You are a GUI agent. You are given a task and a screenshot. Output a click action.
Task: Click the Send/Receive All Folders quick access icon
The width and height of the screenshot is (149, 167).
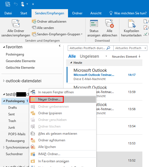[x=8, y=4]
